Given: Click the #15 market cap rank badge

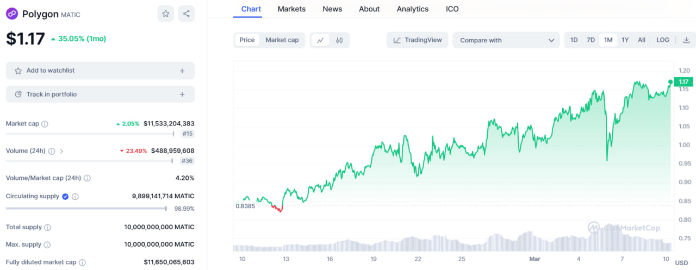Looking at the screenshot, I should [188, 134].
